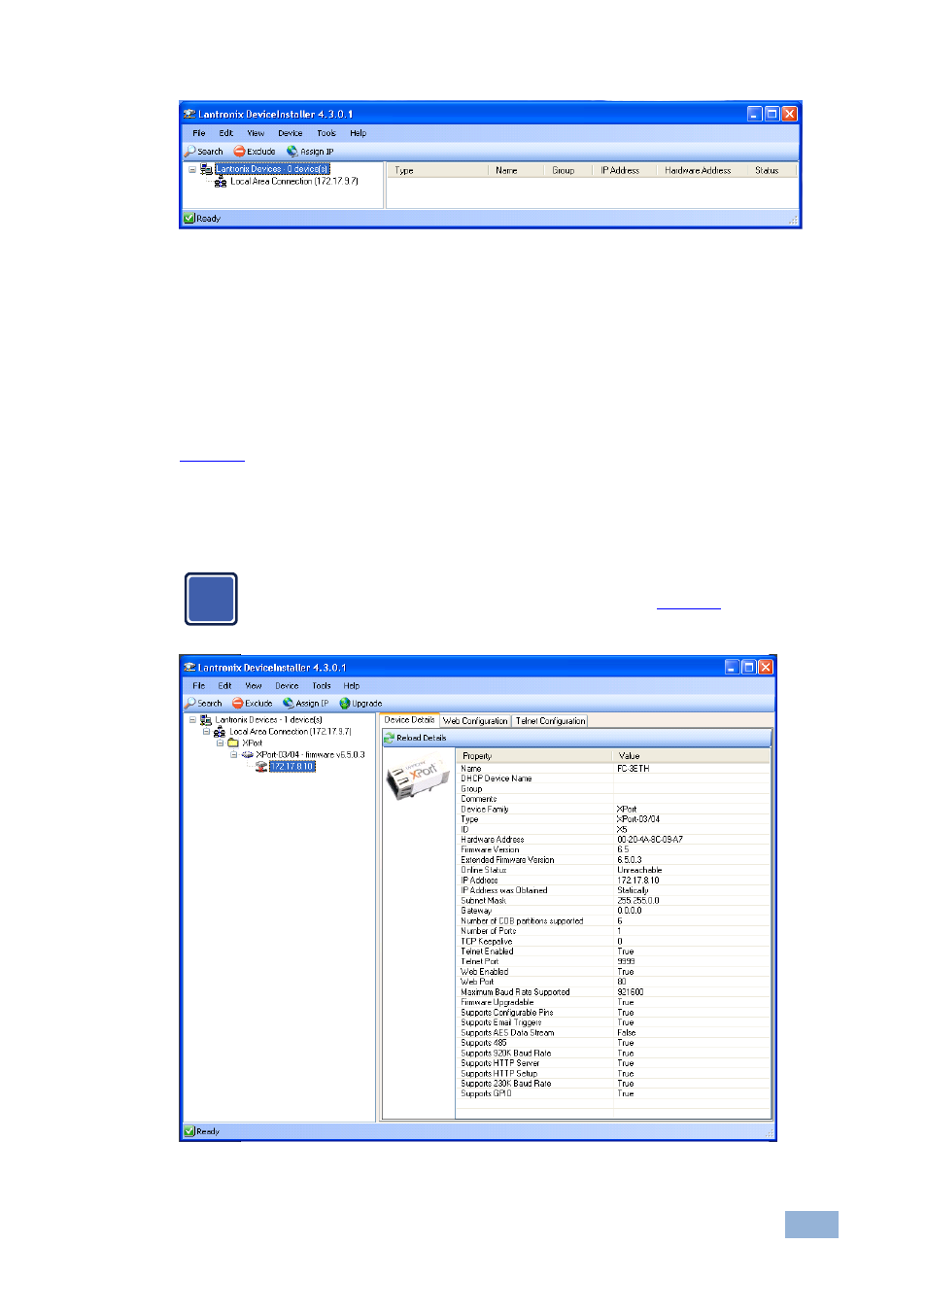Collapse the Lantronix Devices - 1 device(s) root

[x=192, y=721]
